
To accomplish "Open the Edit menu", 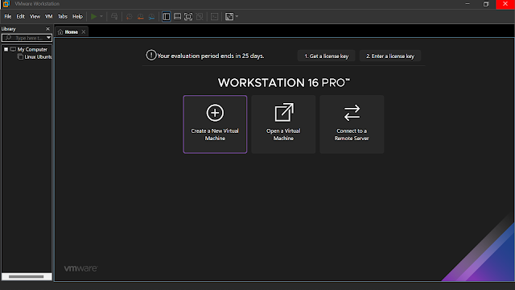I will 21,16.
